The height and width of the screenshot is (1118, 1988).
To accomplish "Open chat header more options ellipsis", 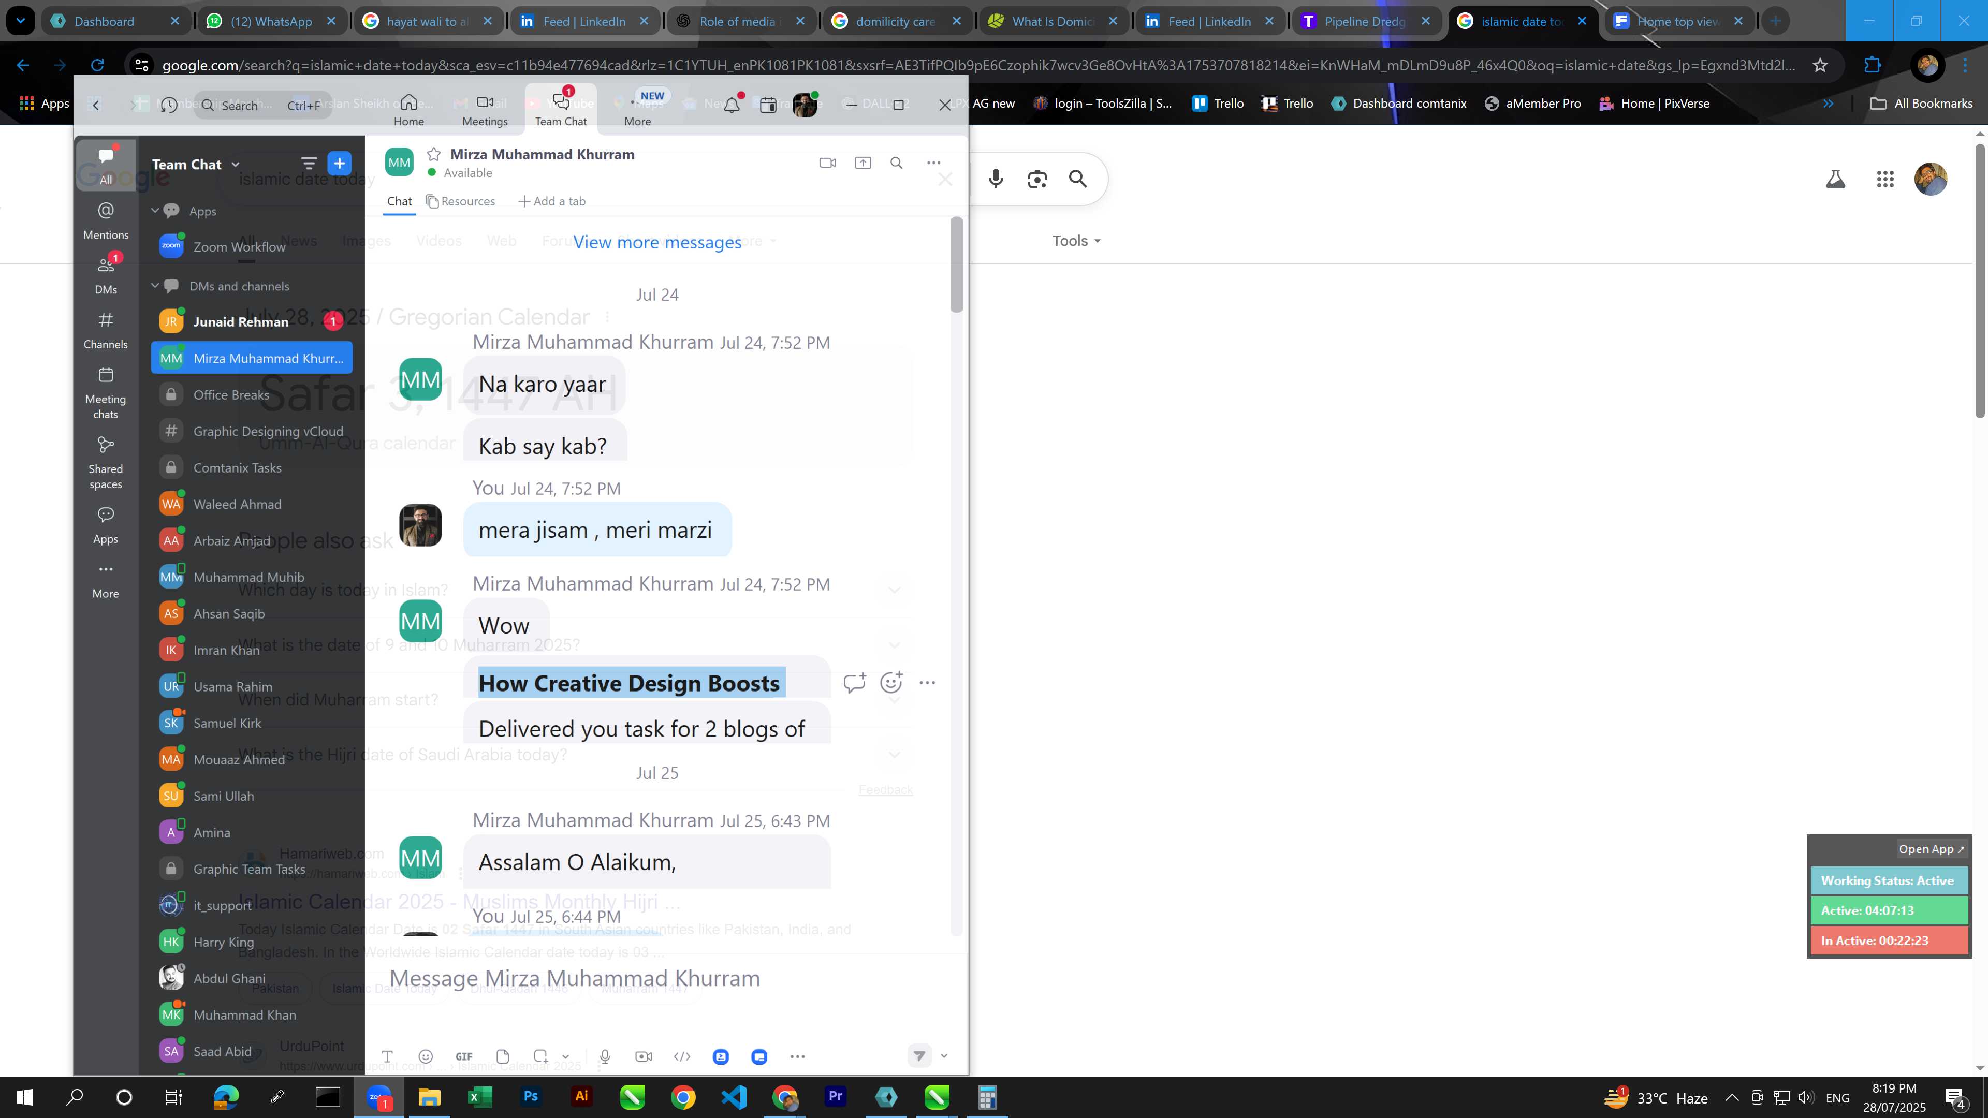I will coord(933,163).
